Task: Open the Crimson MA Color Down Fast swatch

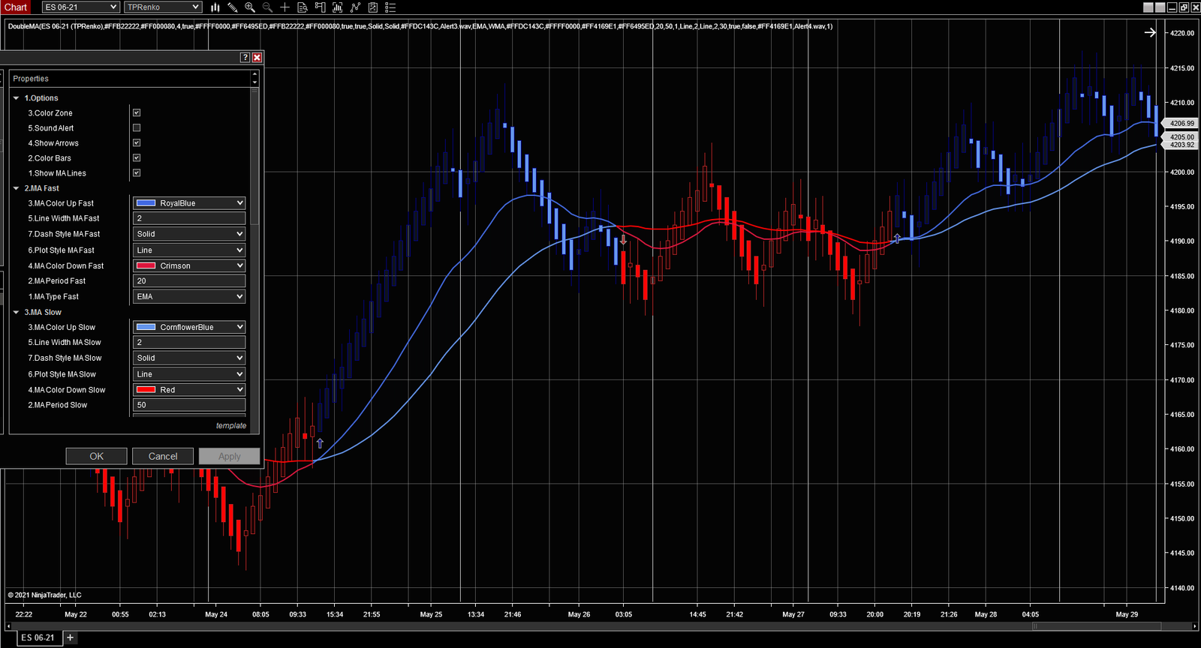Action: pos(189,266)
